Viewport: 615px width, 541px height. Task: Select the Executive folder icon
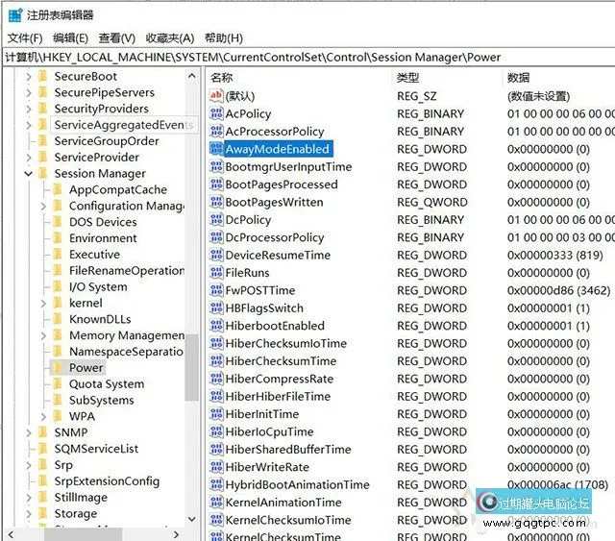point(58,255)
